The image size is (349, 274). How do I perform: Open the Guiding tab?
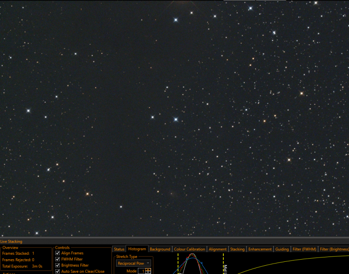(x=282, y=249)
